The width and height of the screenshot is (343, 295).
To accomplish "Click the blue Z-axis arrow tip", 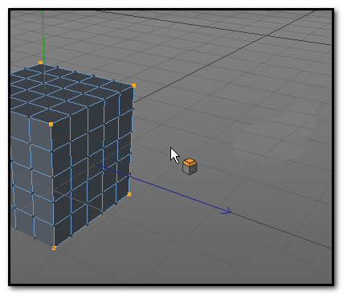I will pos(227,211).
